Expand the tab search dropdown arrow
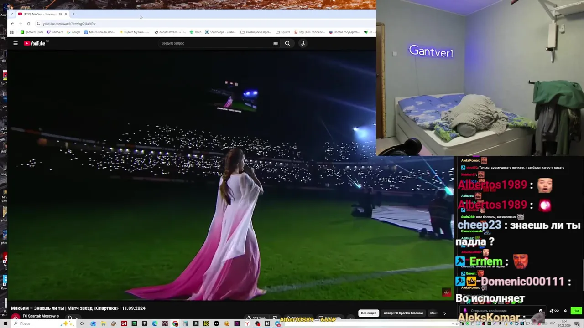This screenshot has height=328, width=584. [x=12, y=14]
